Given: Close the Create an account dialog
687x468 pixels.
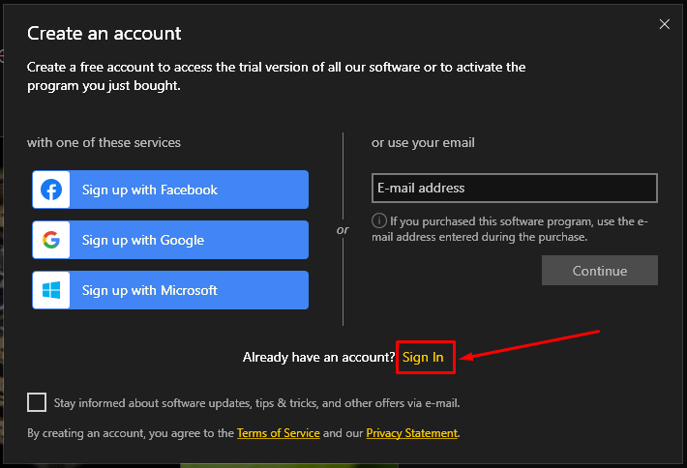Looking at the screenshot, I should [x=665, y=24].
